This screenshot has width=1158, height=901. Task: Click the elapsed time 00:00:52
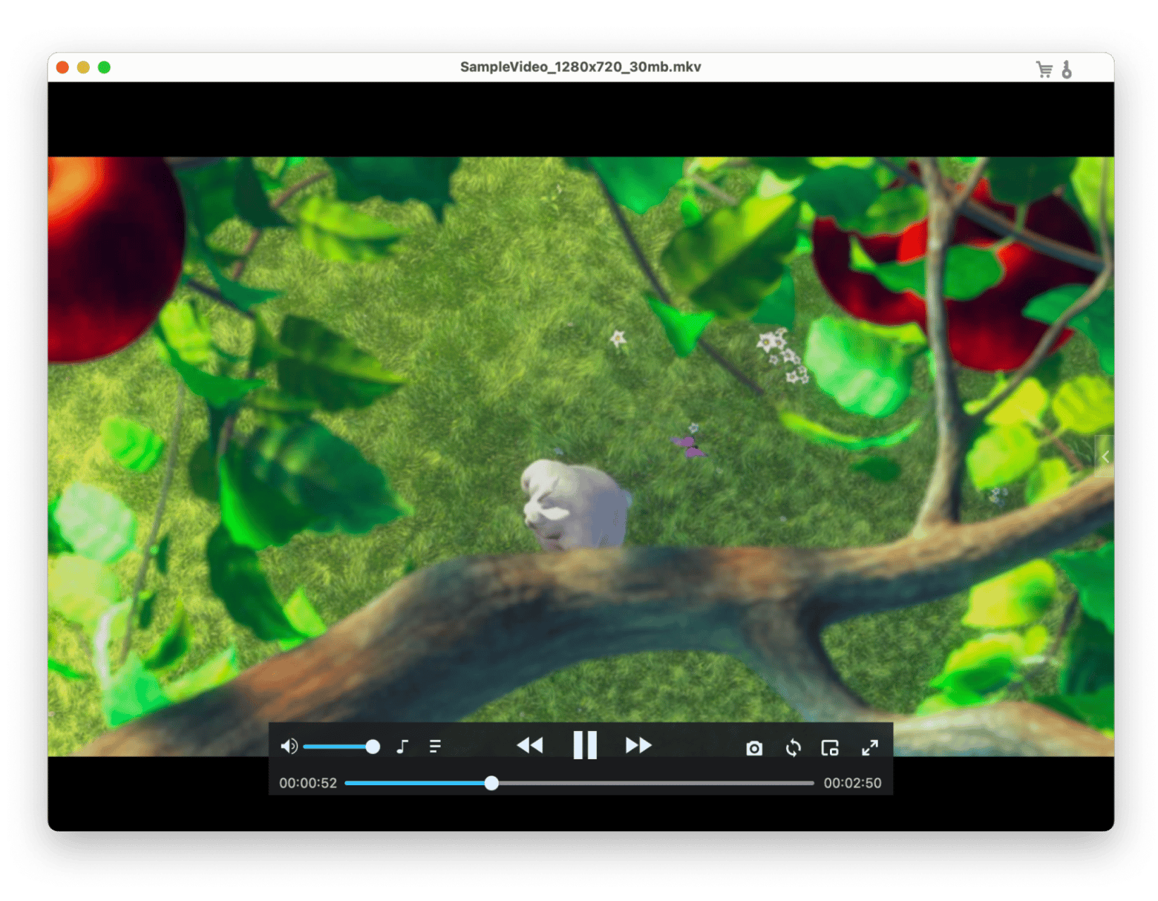pyautogui.click(x=308, y=783)
